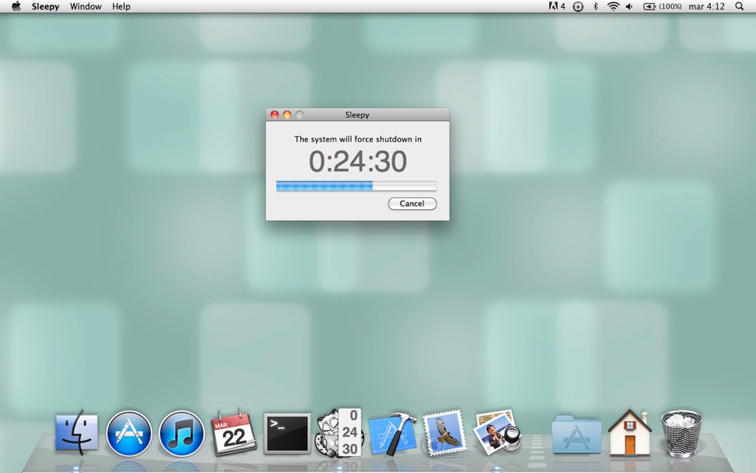The height and width of the screenshot is (473, 756).
Task: Open Spotlight search magnifier
Action: (x=739, y=6)
